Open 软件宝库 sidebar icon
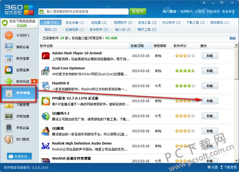Viewport: 239px width, 172px height. click(x=9, y=59)
